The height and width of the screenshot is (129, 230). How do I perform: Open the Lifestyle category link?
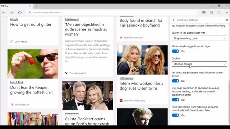[x=14, y=19]
